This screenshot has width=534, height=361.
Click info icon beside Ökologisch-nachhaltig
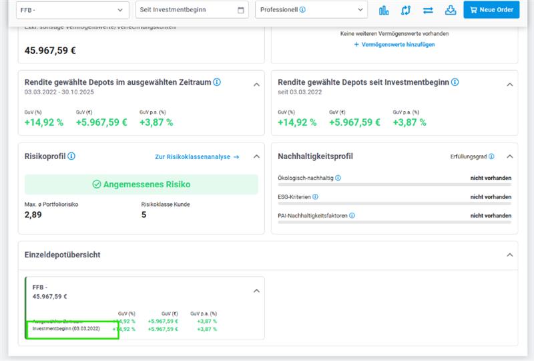coord(338,178)
